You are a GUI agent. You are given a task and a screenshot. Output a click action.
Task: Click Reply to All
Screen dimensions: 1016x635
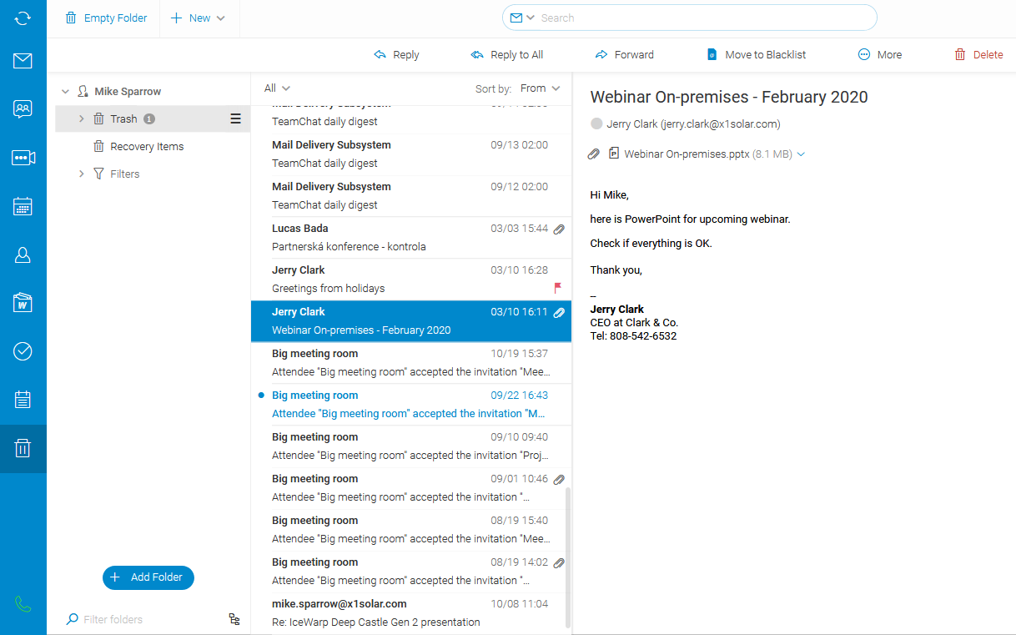point(507,55)
